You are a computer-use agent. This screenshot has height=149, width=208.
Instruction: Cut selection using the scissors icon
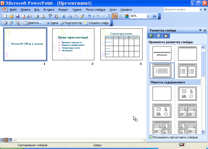64,16
